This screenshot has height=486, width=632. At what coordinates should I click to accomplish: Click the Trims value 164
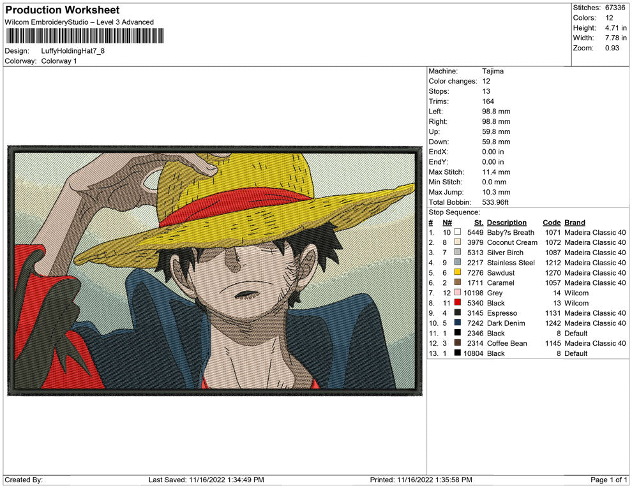tap(488, 101)
